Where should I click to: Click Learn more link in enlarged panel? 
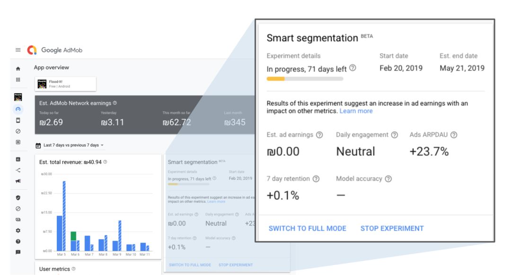[356, 111]
